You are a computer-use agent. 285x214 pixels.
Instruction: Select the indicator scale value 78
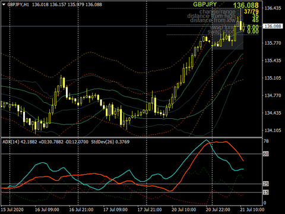point(266,141)
